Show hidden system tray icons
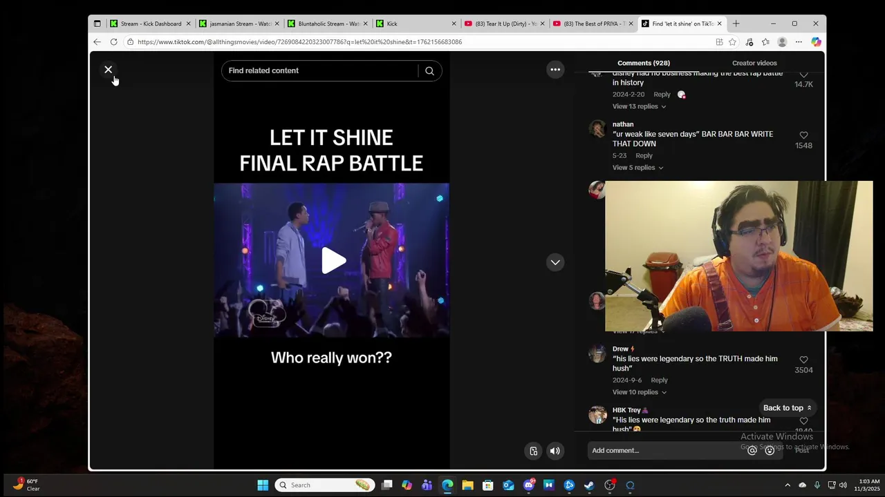The width and height of the screenshot is (885, 497). tap(787, 485)
